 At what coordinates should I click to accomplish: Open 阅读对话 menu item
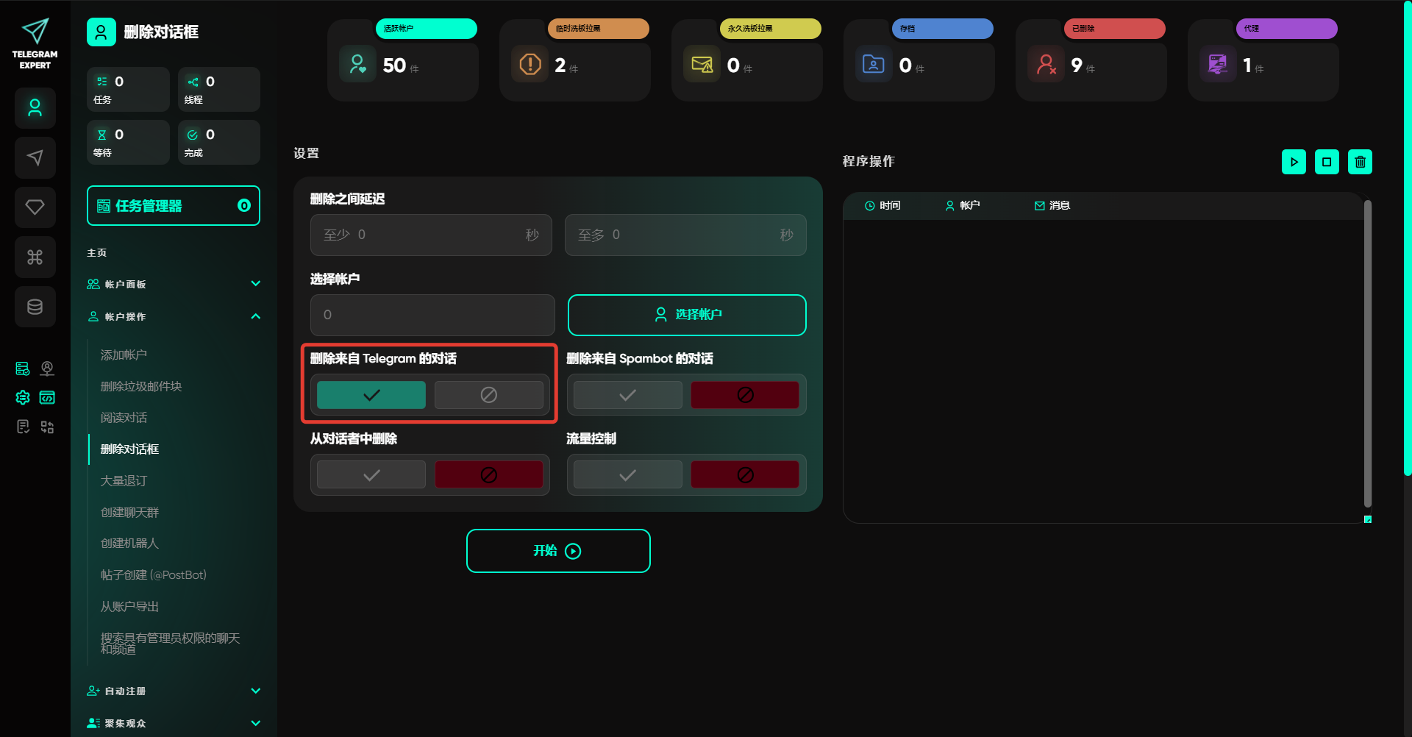(x=124, y=418)
